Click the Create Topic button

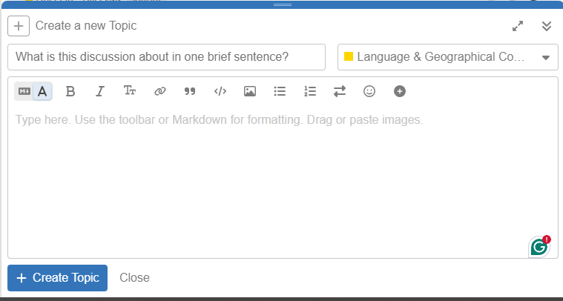click(57, 278)
